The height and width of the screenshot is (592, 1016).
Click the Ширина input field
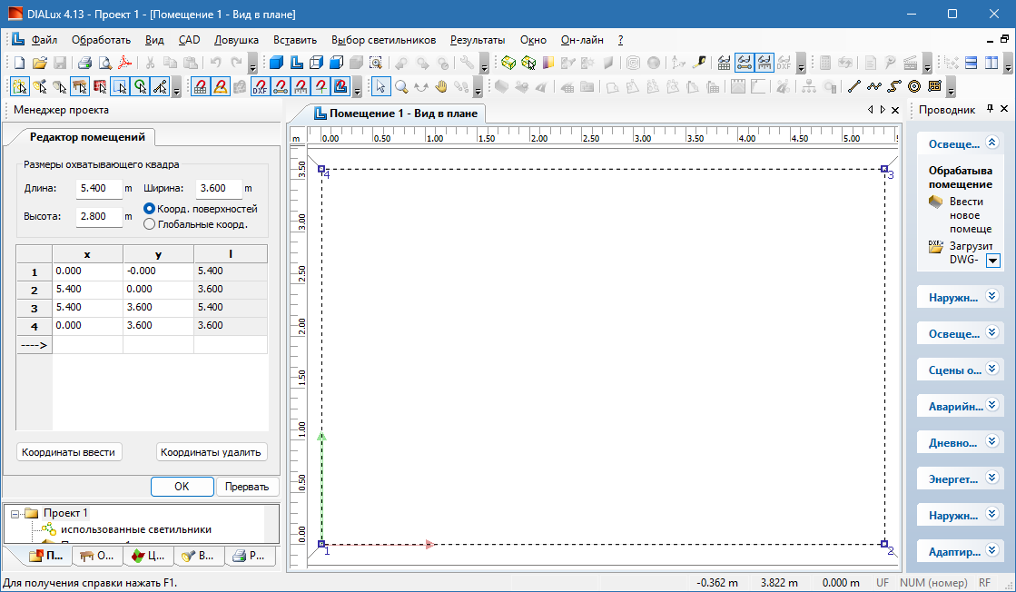tap(219, 189)
